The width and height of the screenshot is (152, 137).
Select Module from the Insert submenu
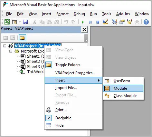click(x=123, y=88)
